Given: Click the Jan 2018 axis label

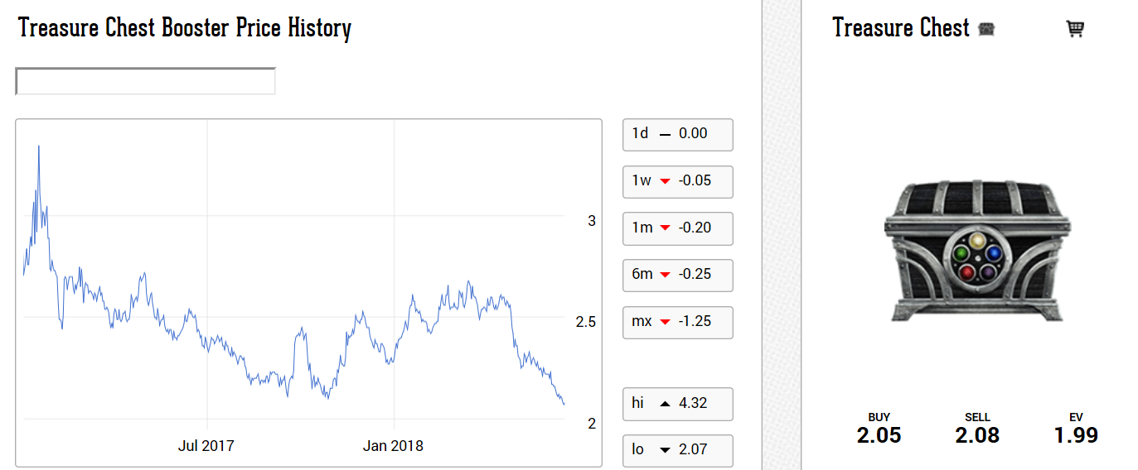Looking at the screenshot, I should [393, 446].
